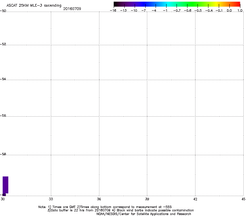Image resolution: width=246 pixels, height=216 pixels.
Task: Click the '-0.4' color scale label
Action: (x=209, y=11)
